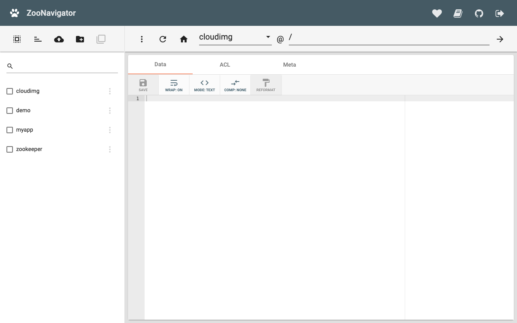517x323 pixels.
Task: Check the zookeeper node checkbox
Action: [10, 149]
